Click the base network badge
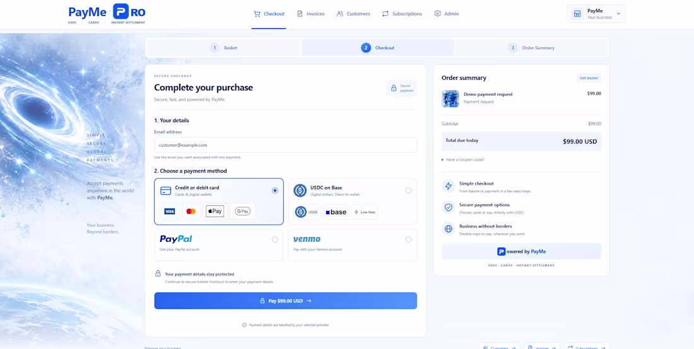Image resolution: width=694 pixels, height=349 pixels. pyautogui.click(x=336, y=212)
